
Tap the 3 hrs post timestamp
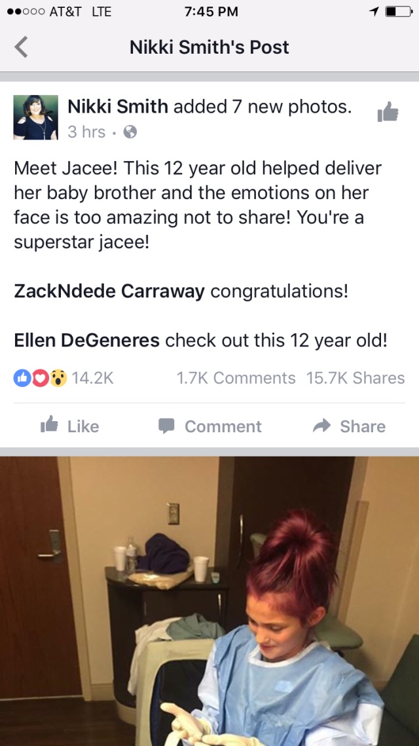pyautogui.click(x=86, y=132)
